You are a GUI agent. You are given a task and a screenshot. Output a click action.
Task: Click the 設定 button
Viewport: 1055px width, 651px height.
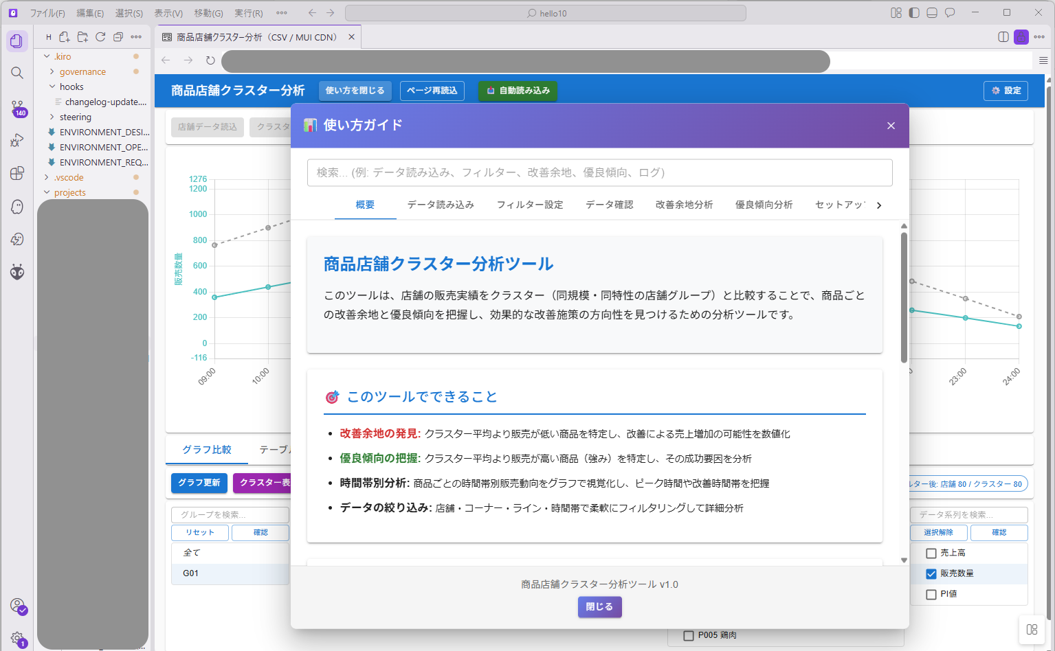tap(1006, 91)
